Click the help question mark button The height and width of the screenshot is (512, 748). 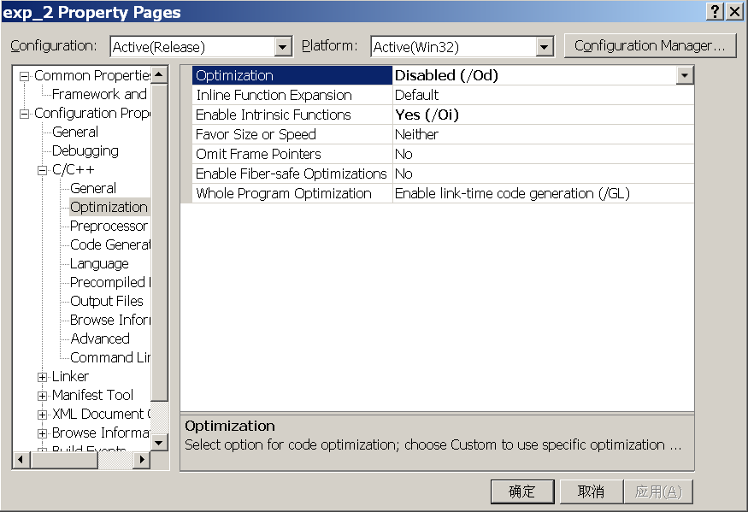point(715,11)
